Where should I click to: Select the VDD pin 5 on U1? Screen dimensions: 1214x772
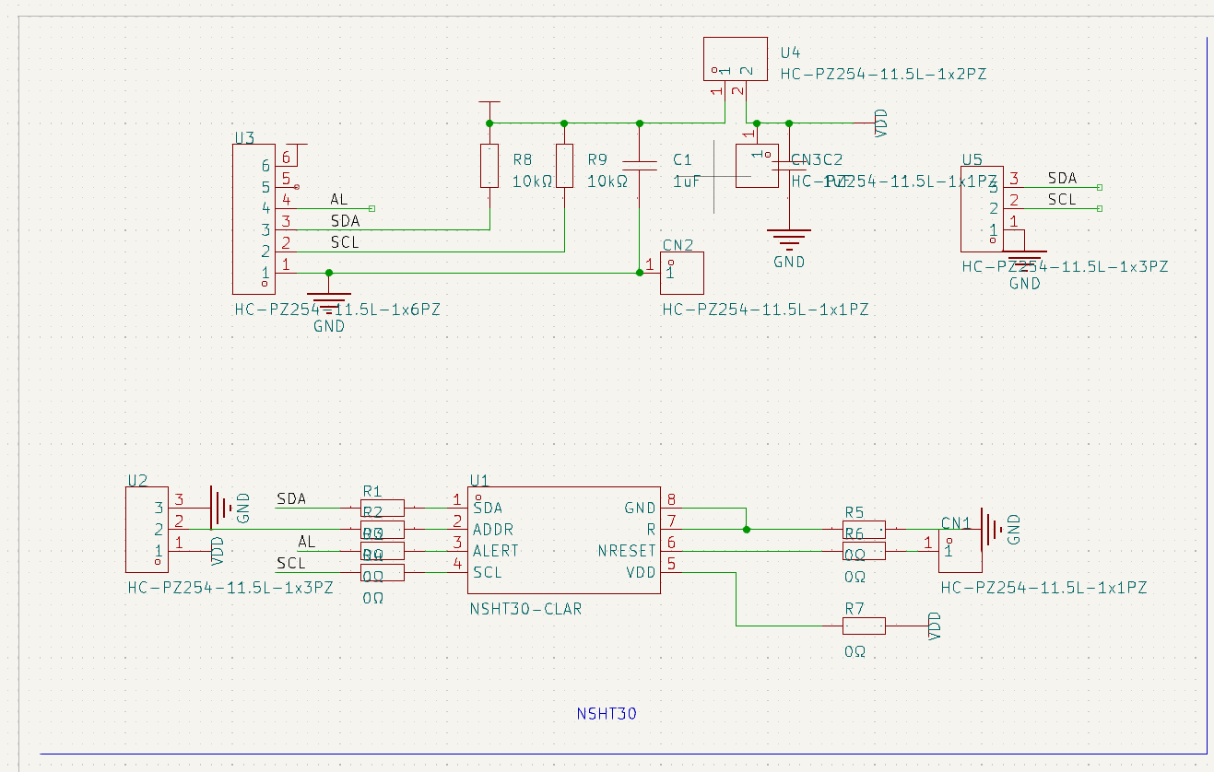click(671, 564)
